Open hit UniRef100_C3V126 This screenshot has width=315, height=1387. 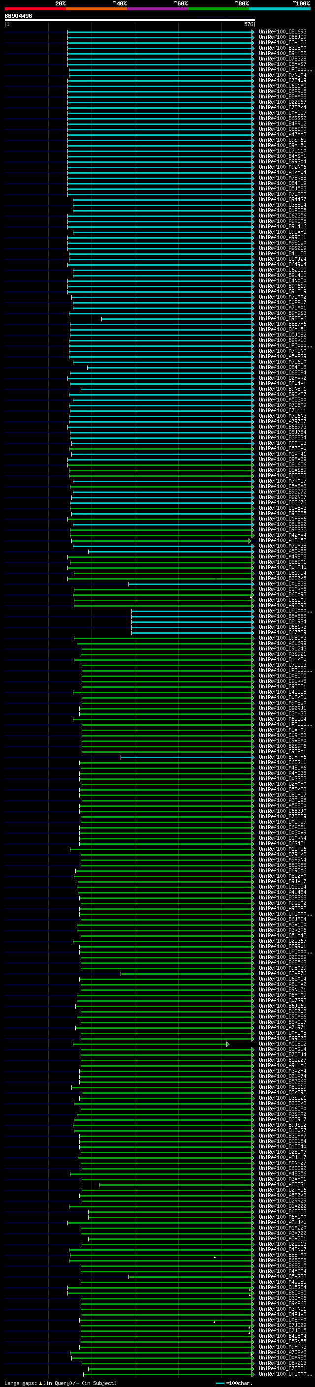click(x=283, y=42)
